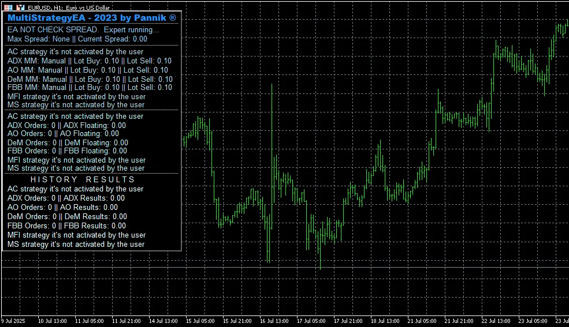
Task: Click the AO MM: Manual lot settings row
Action: tap(88, 70)
